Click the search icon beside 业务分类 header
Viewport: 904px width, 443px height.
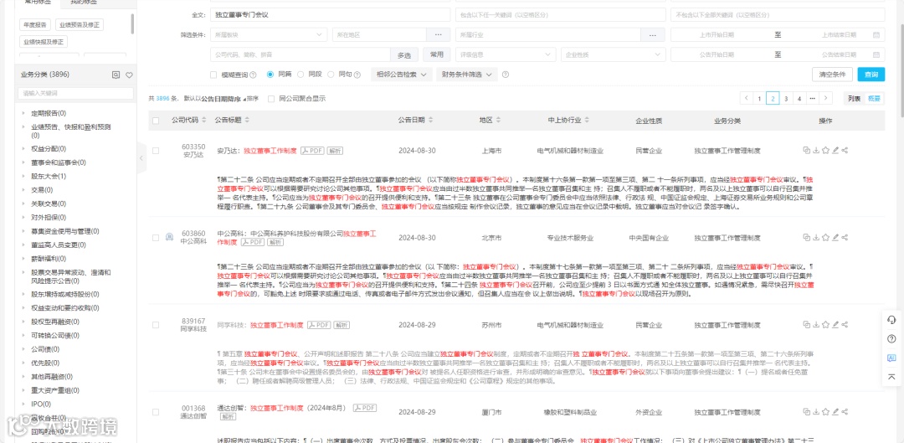coord(116,75)
